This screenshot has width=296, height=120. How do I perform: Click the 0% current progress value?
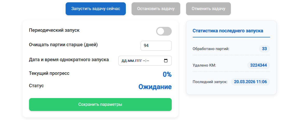click(167, 75)
